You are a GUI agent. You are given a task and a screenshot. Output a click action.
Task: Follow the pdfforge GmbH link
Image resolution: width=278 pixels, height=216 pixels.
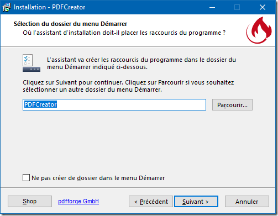[78, 201]
